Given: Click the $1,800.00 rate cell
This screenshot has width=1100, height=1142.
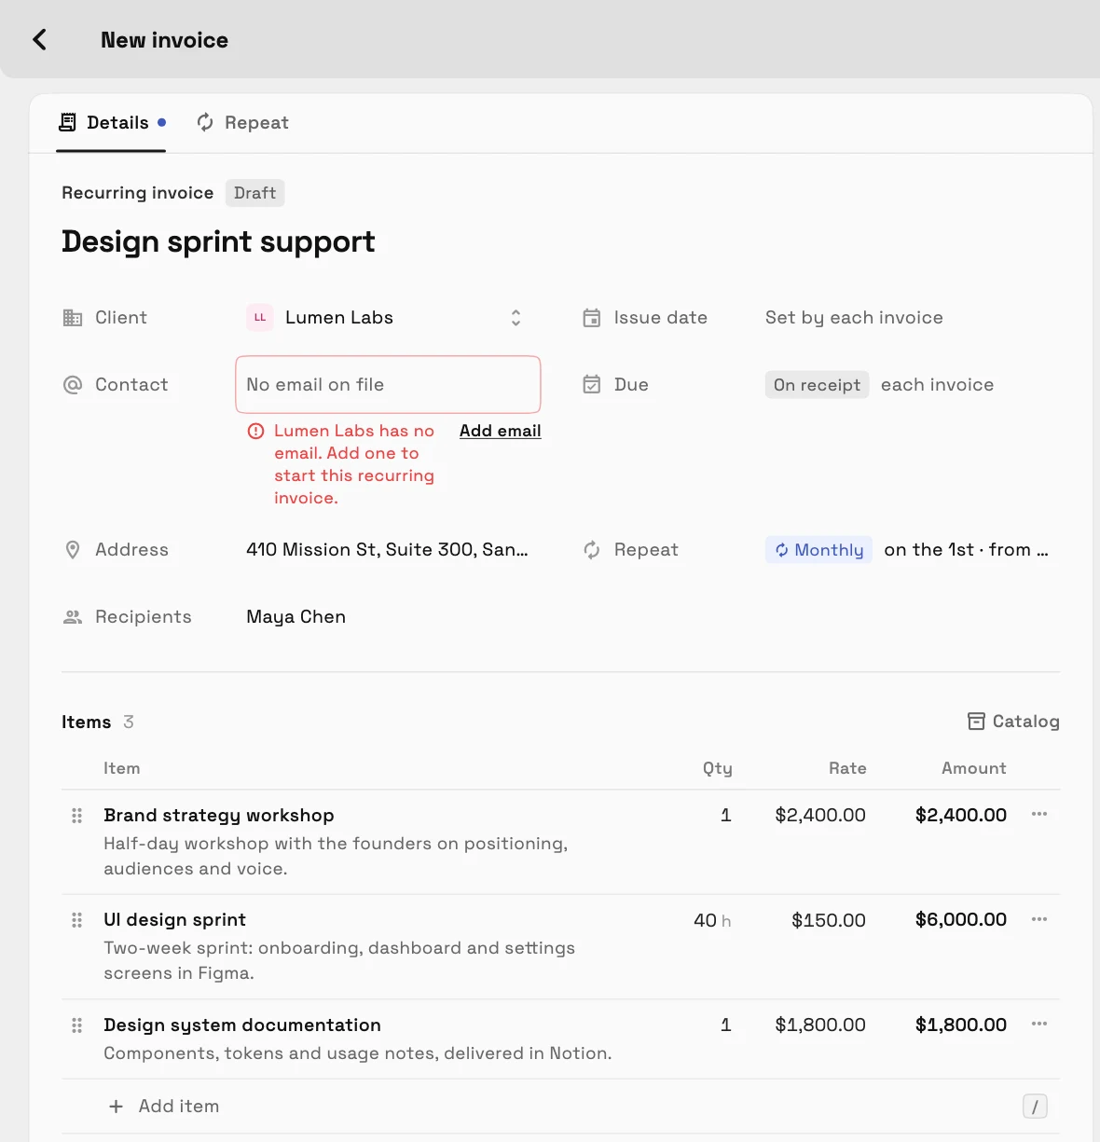Looking at the screenshot, I should tap(820, 1025).
